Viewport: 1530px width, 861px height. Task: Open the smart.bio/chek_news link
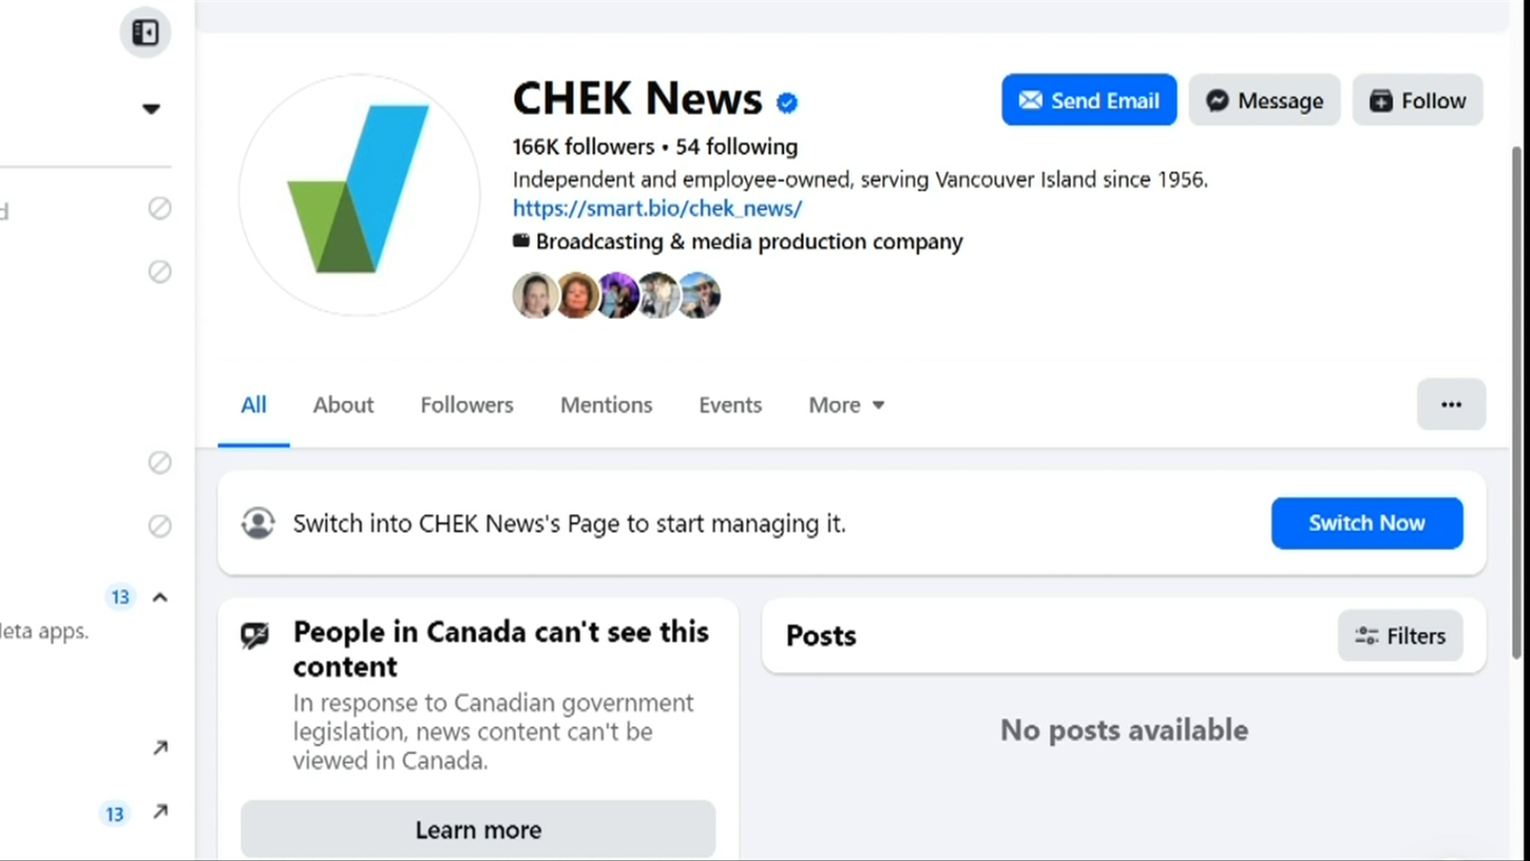[657, 208]
